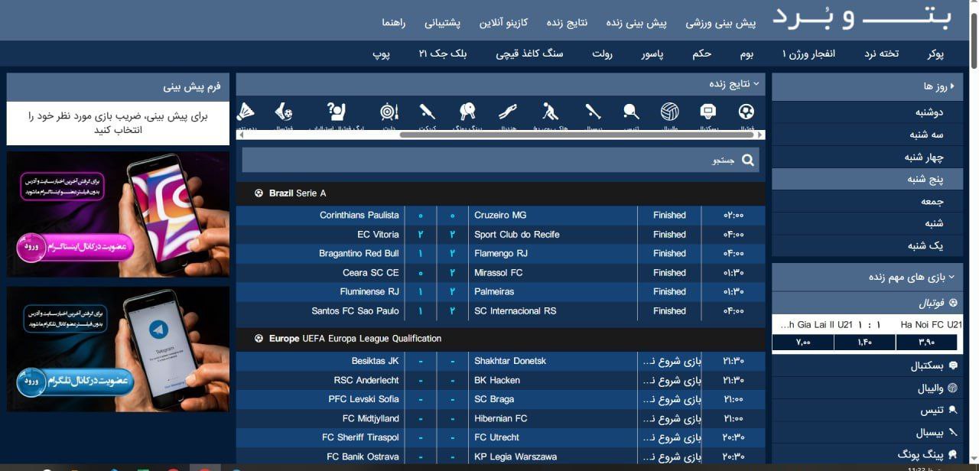This screenshot has height=471, width=979.
Task: Select the football (soccer ball) sport icon
Action: 746,112
